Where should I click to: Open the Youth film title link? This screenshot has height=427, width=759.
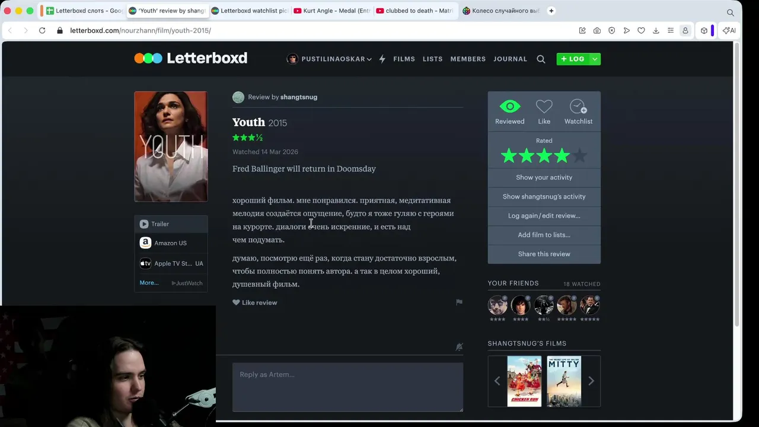coord(248,122)
